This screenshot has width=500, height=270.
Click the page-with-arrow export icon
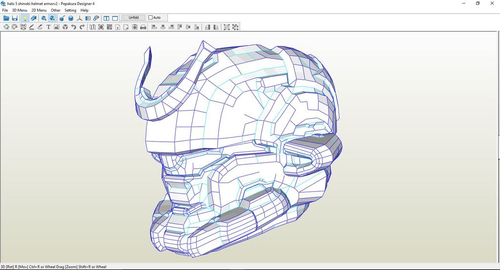[126, 27]
